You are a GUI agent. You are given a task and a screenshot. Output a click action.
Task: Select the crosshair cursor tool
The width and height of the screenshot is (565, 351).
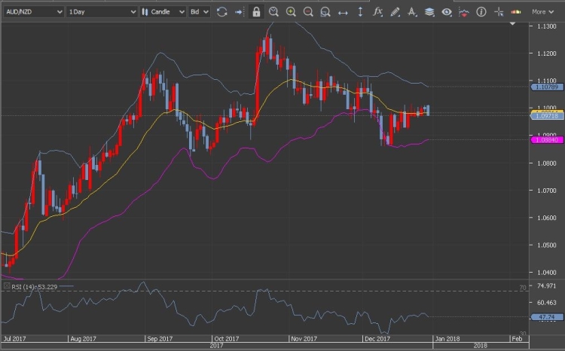pos(499,12)
